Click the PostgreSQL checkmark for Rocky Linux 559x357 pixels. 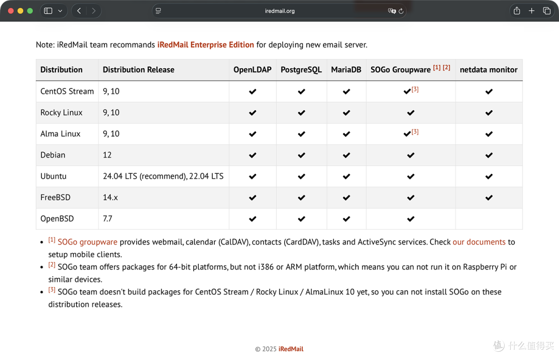(x=301, y=113)
